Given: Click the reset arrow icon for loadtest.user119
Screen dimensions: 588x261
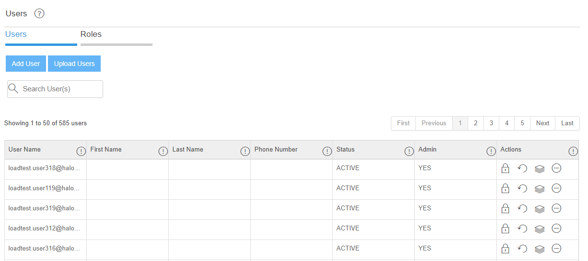Looking at the screenshot, I should point(522,188).
